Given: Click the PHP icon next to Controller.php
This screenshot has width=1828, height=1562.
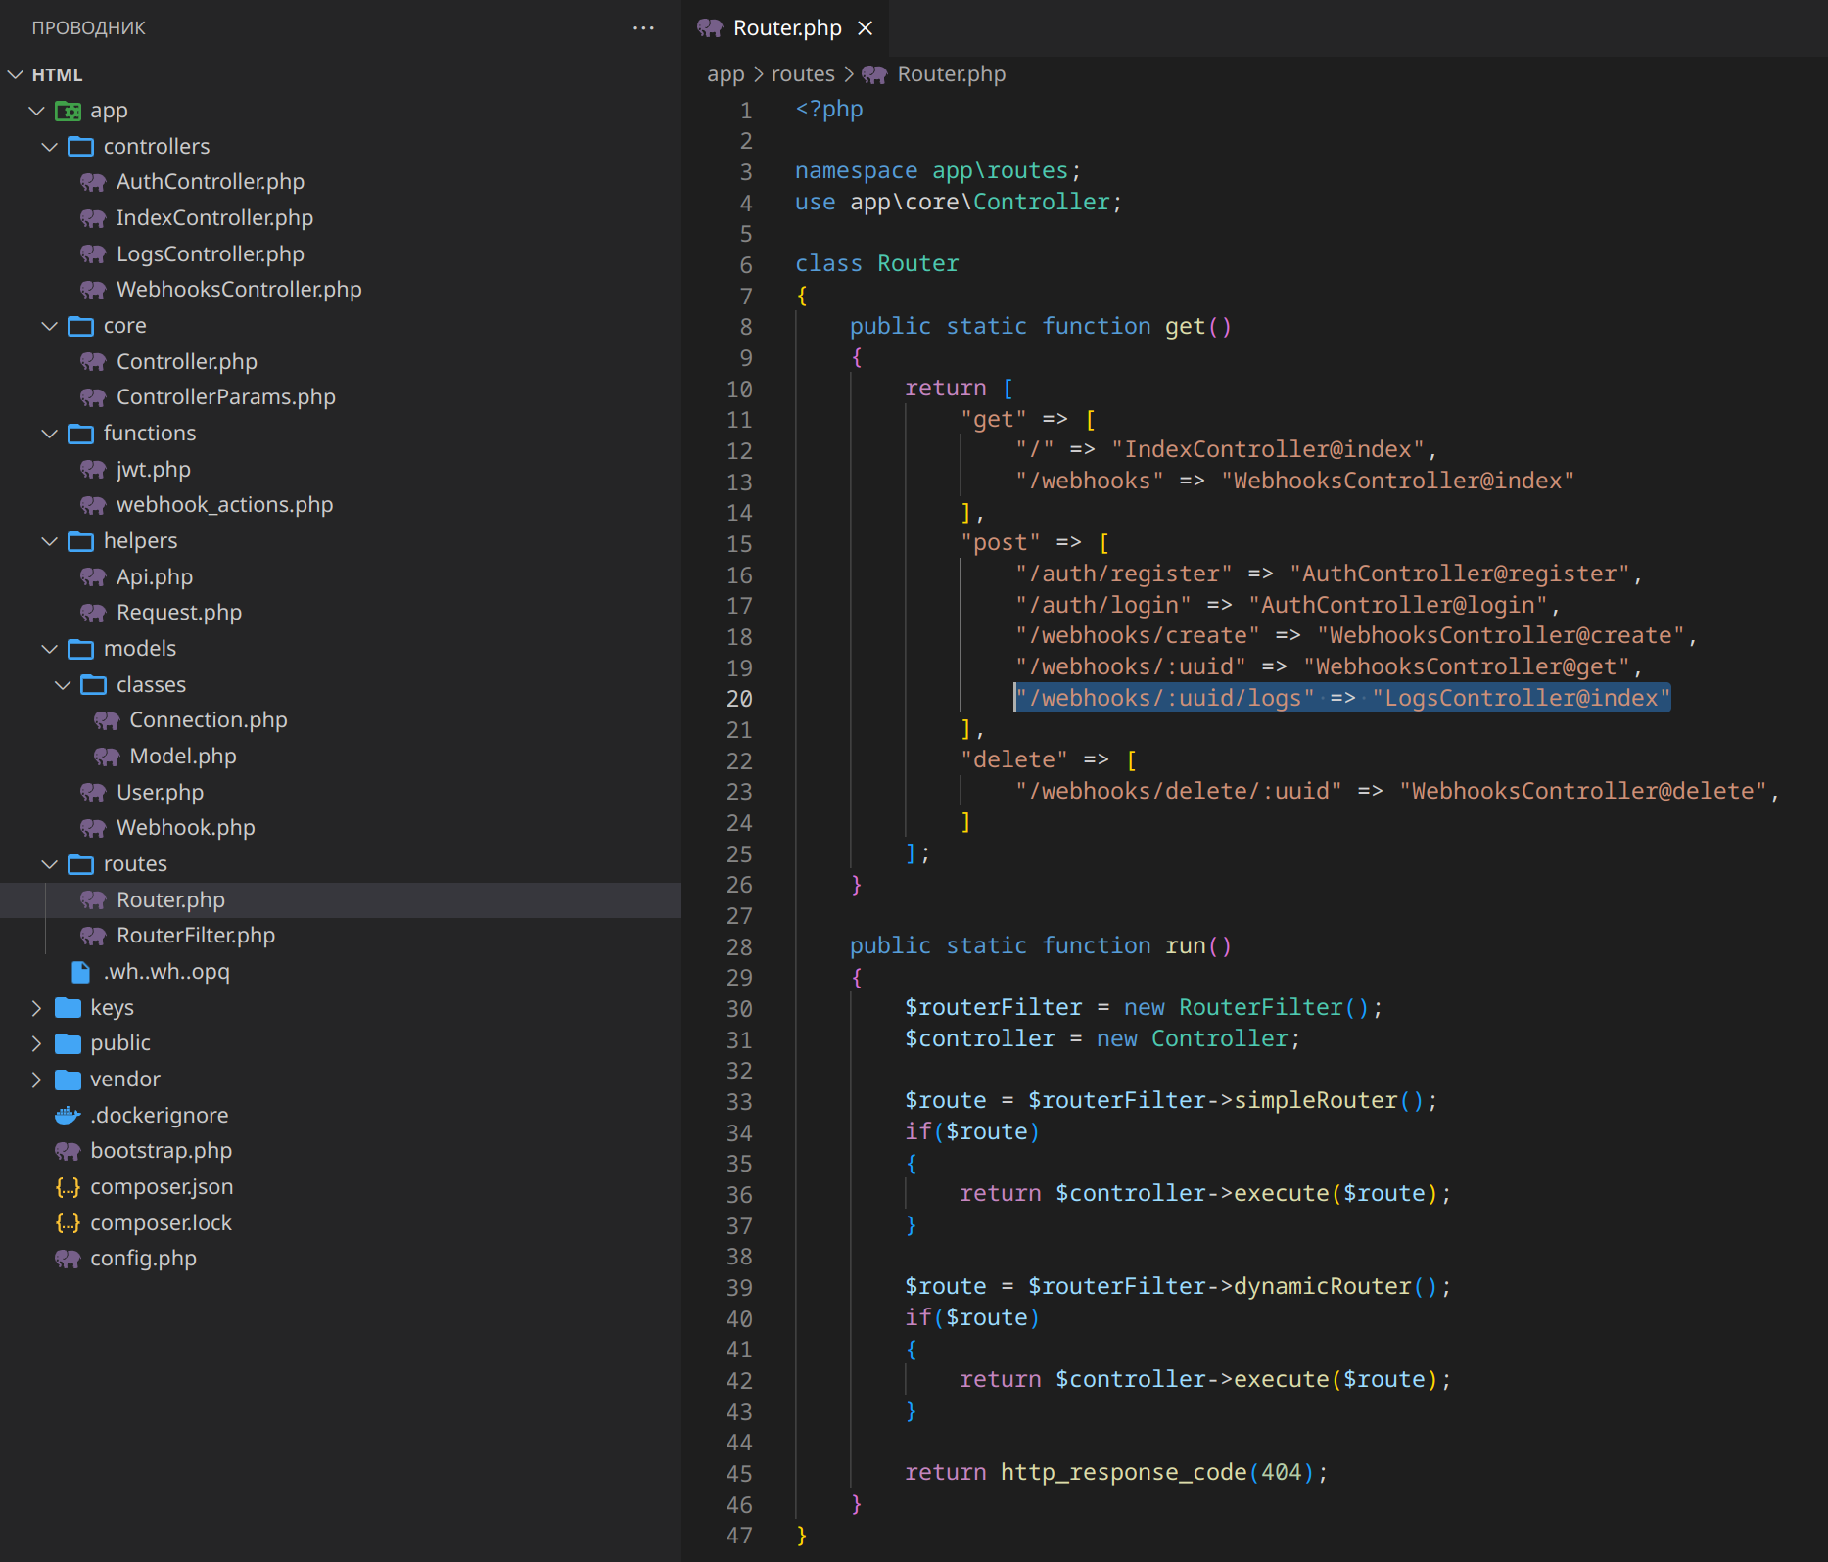Looking at the screenshot, I should point(93,362).
